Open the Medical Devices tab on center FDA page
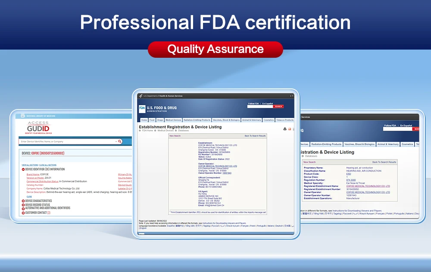 (173, 120)
